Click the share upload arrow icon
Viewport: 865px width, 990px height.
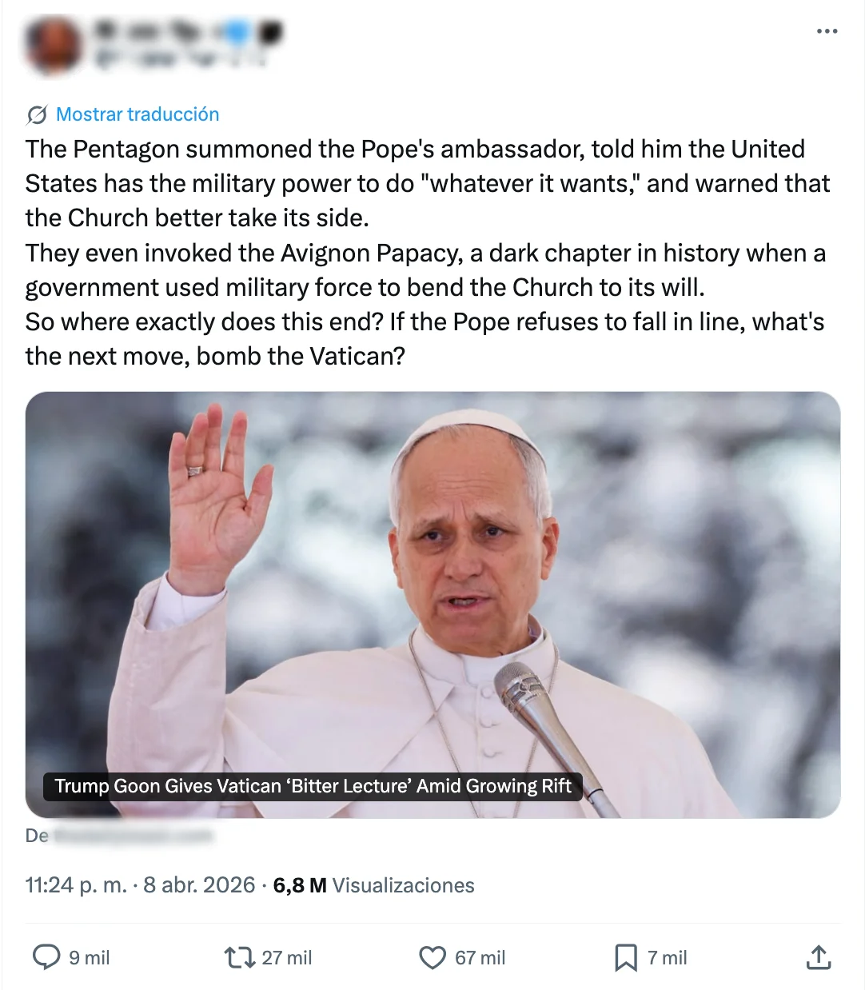point(819,957)
